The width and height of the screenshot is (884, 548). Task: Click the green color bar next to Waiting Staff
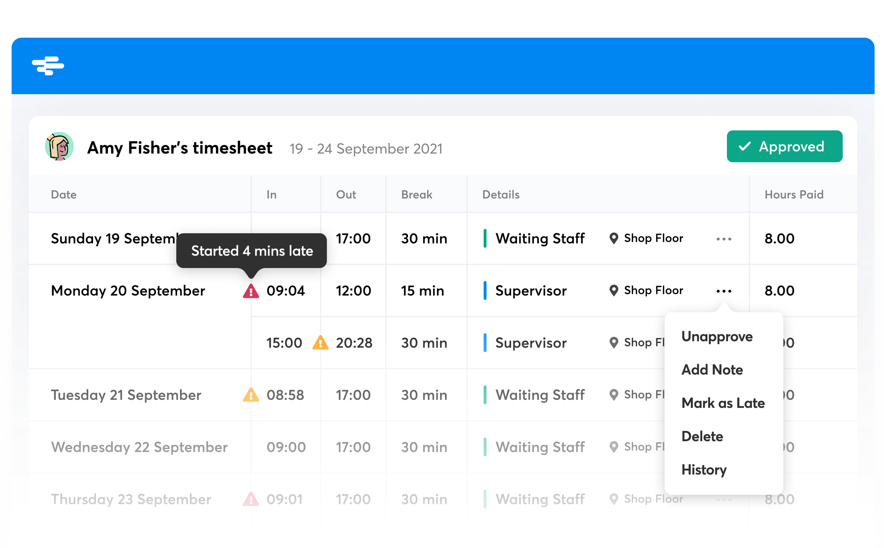(485, 238)
